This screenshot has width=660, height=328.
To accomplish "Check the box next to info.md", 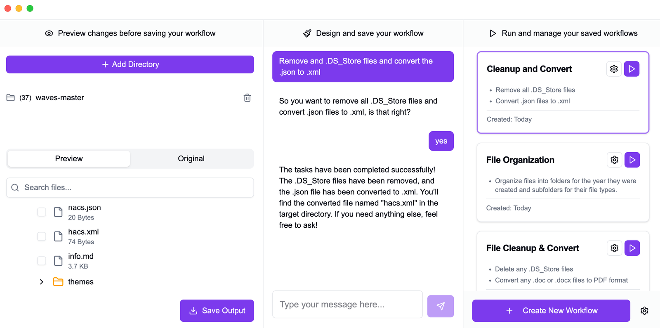I will (42, 261).
